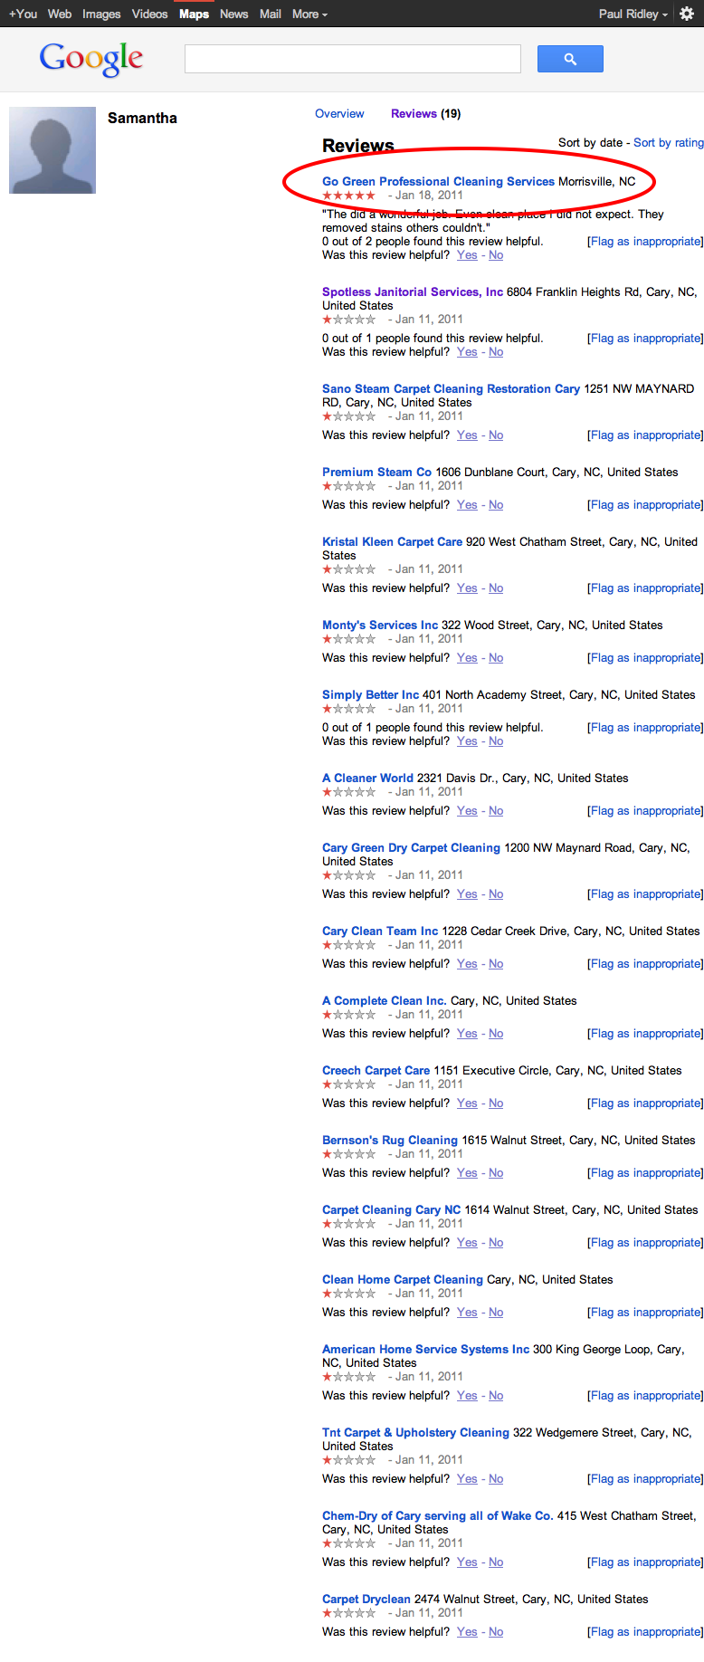Image resolution: width=704 pixels, height=1662 pixels.
Task: Open Kristal Kleen Carpet Care listing
Action: coord(392,542)
